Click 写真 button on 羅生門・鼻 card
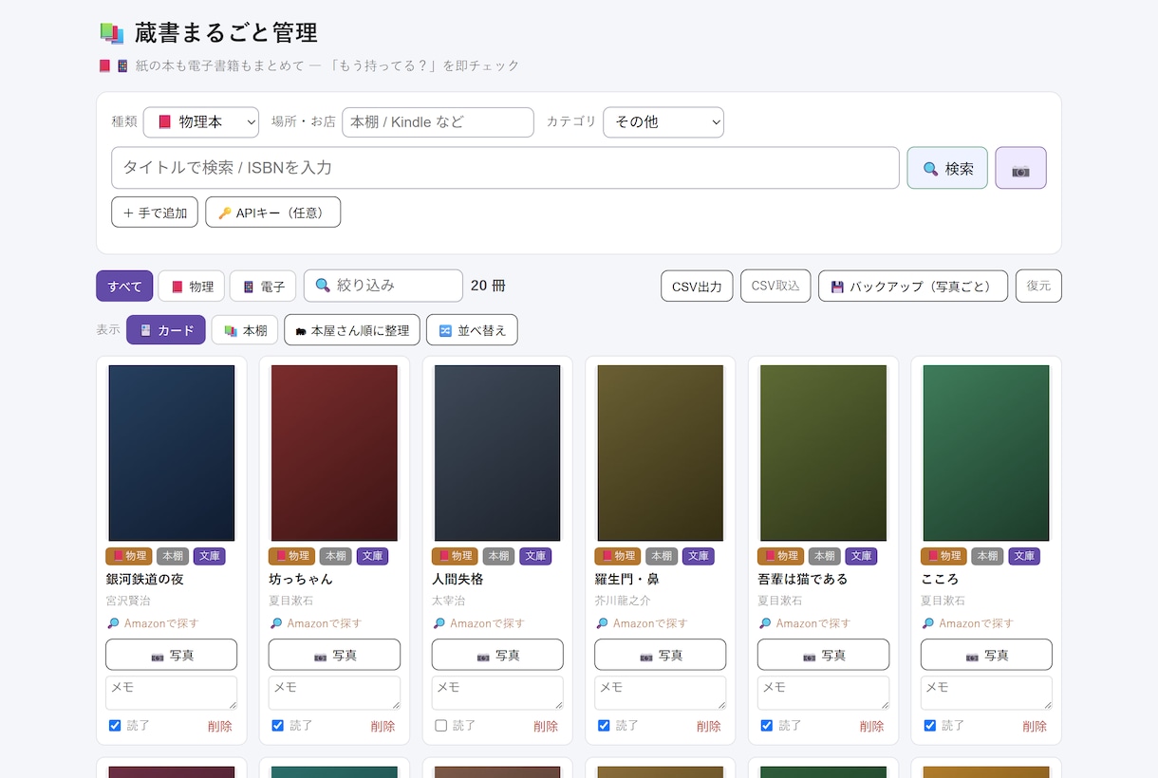This screenshot has height=778, width=1158. [661, 655]
